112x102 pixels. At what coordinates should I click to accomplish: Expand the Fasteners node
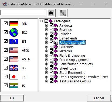46,47
